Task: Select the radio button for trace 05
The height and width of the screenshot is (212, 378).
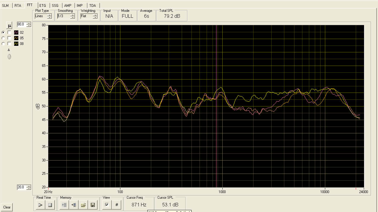Action: coord(3,38)
